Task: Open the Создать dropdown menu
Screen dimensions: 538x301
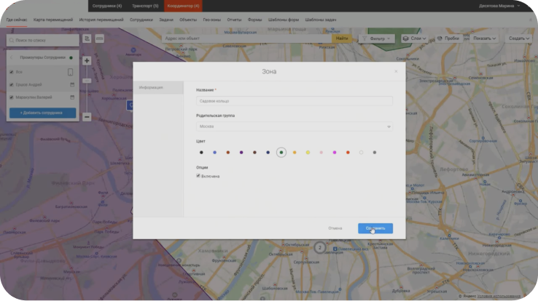Action: point(518,38)
